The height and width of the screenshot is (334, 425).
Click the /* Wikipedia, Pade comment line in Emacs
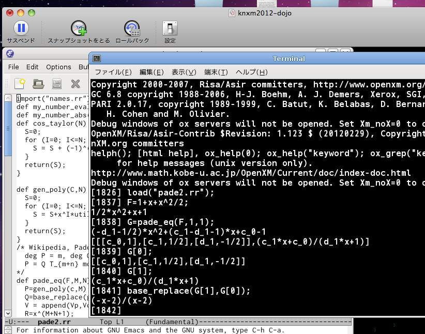pyautogui.click(x=53, y=247)
